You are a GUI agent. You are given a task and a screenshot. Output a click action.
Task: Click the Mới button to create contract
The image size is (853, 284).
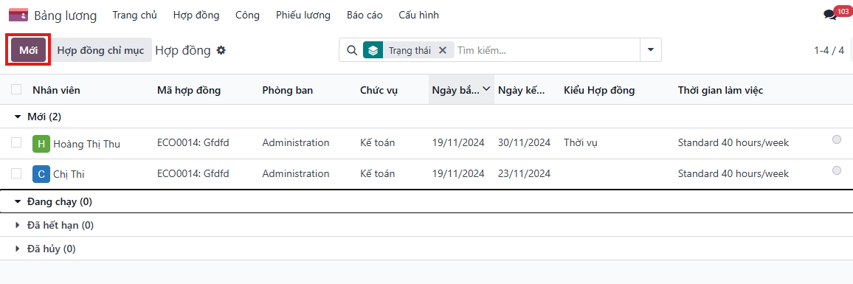click(x=28, y=50)
